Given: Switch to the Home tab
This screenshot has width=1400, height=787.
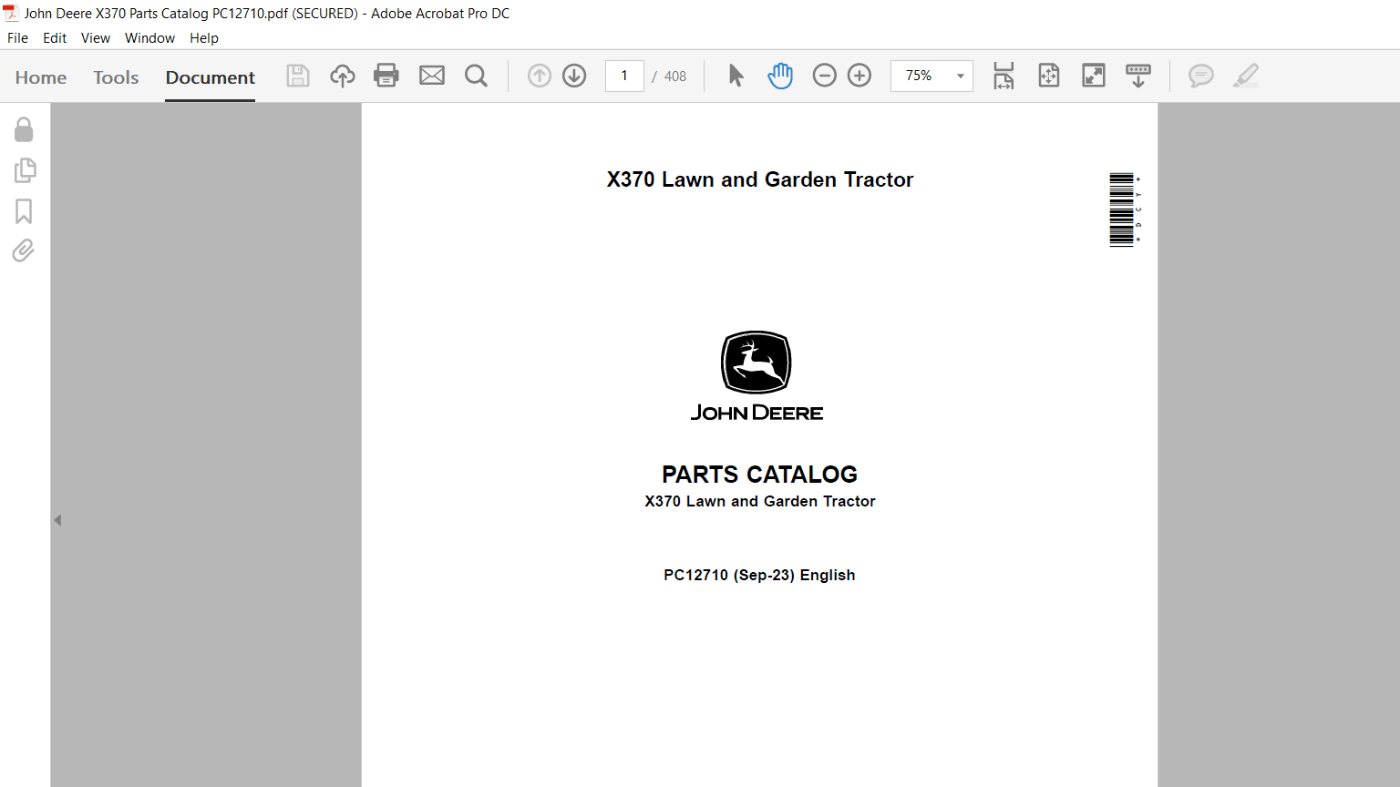Looking at the screenshot, I should 41,77.
